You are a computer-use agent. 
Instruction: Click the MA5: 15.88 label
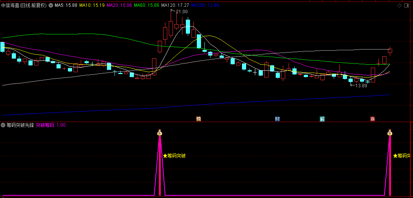[x=66, y=5]
